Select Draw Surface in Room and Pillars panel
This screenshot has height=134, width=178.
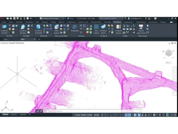click(x=56, y=29)
